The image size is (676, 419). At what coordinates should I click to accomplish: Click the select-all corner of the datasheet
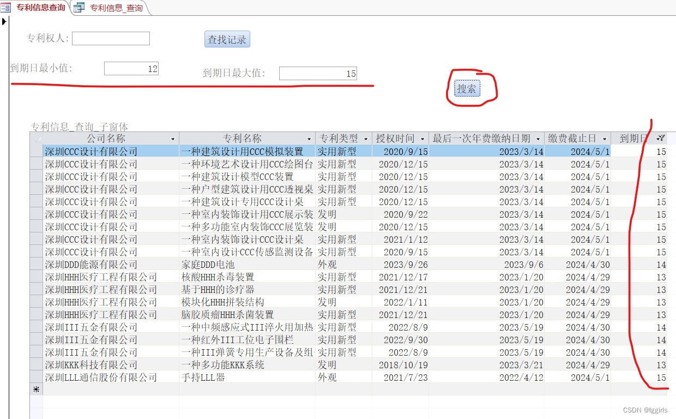click(37, 139)
